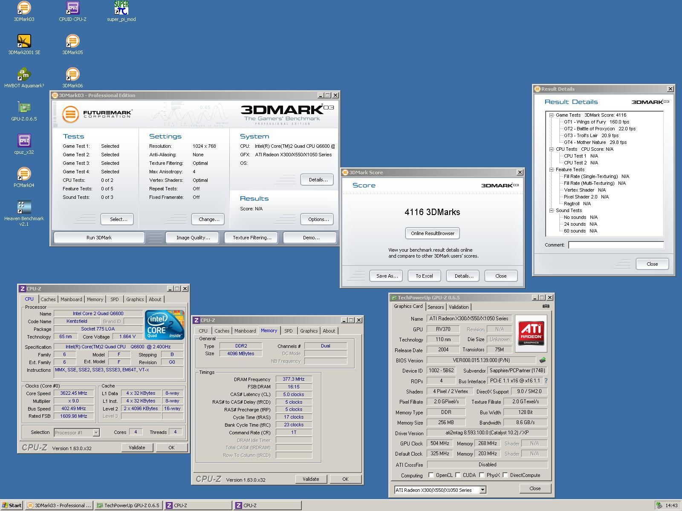Click the Futuremark orange logo
This screenshot has height=511, width=682.
[x=70, y=114]
